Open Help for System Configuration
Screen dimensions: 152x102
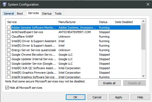(x=140, y=97)
